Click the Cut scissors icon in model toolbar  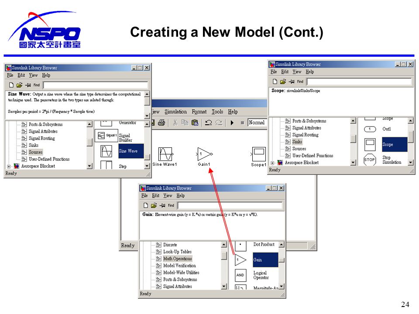click(175, 123)
